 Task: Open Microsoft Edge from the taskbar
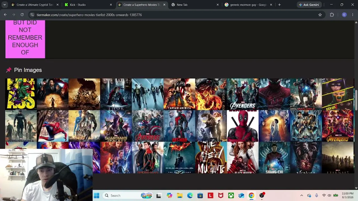point(190,196)
